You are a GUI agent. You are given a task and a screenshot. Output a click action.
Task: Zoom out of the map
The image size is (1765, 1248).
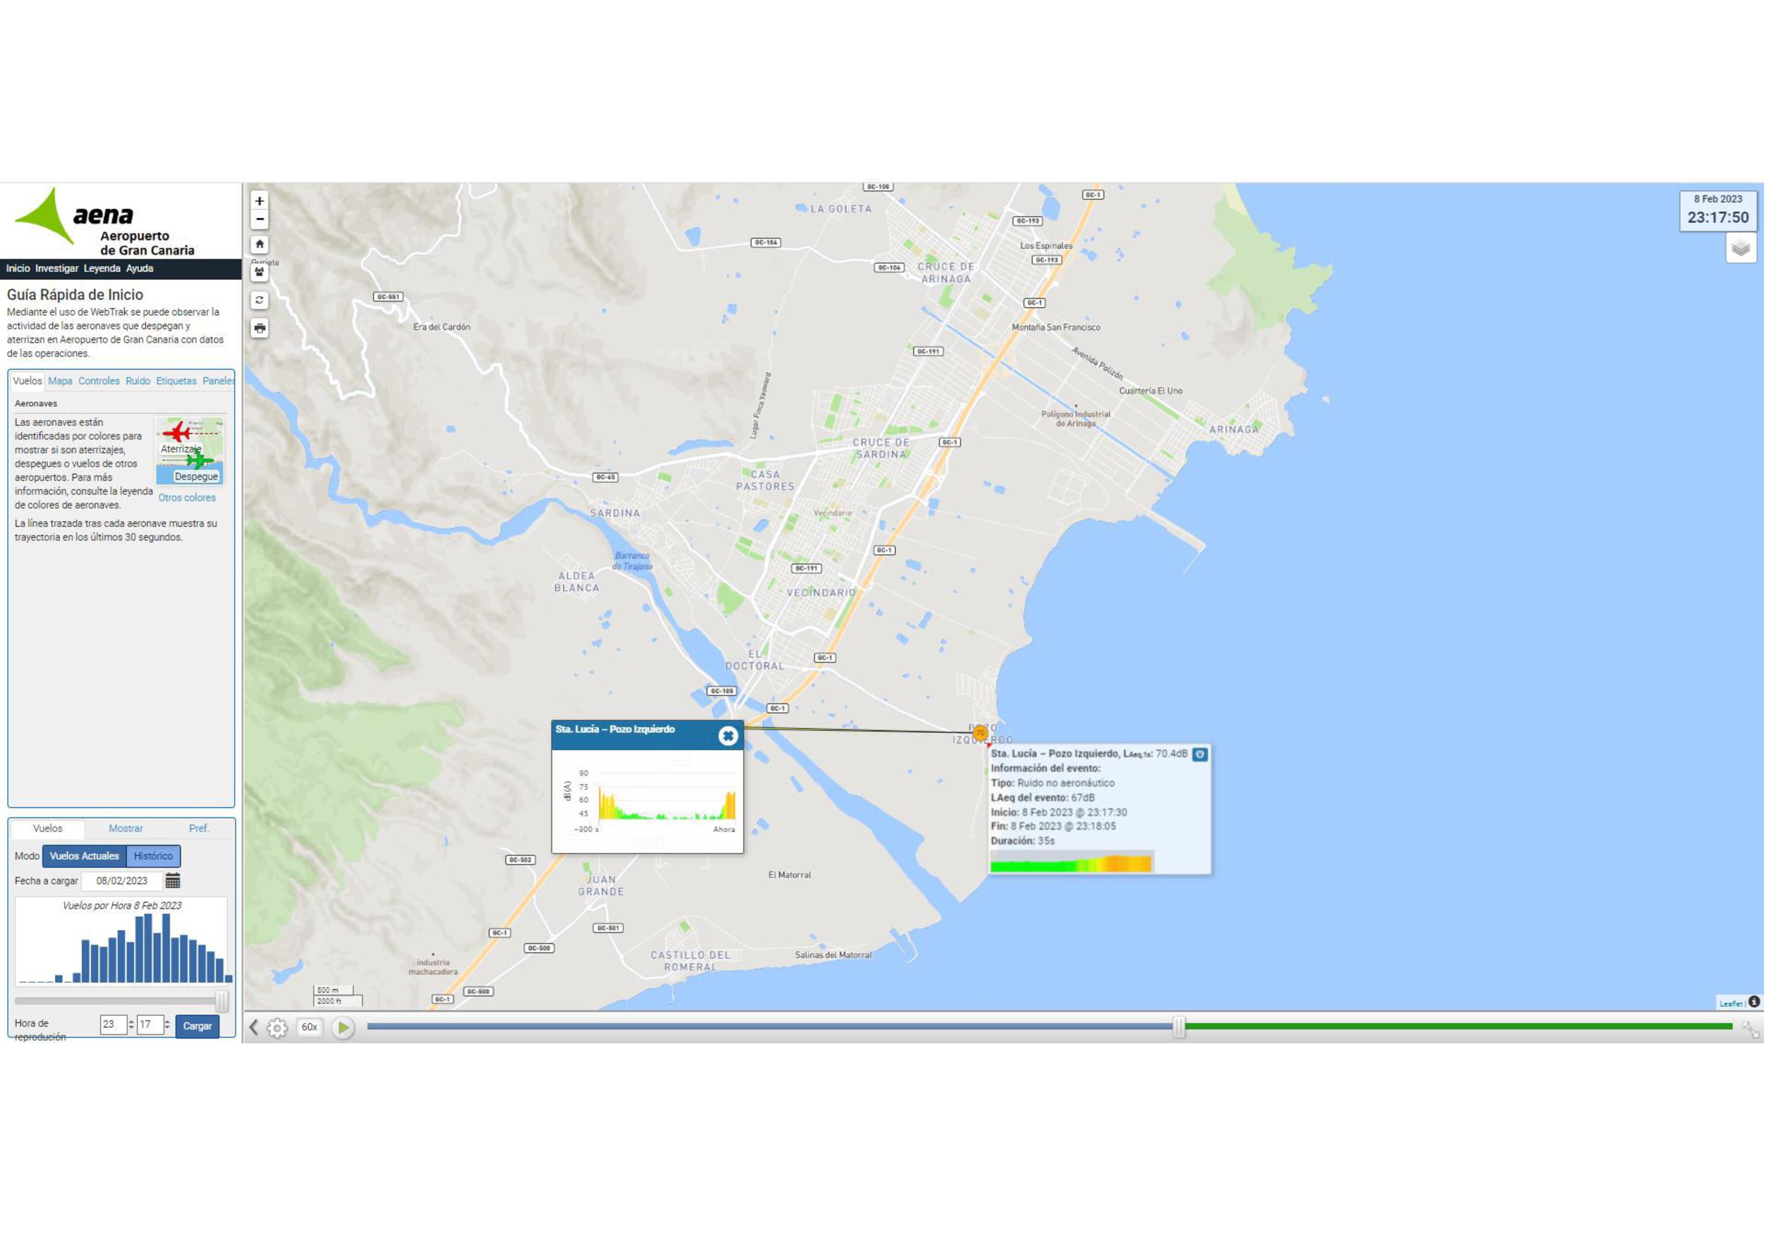(x=259, y=219)
